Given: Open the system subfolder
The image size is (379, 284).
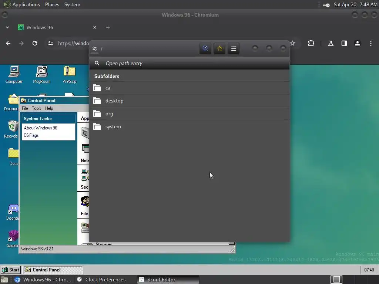Looking at the screenshot, I should (189, 126).
